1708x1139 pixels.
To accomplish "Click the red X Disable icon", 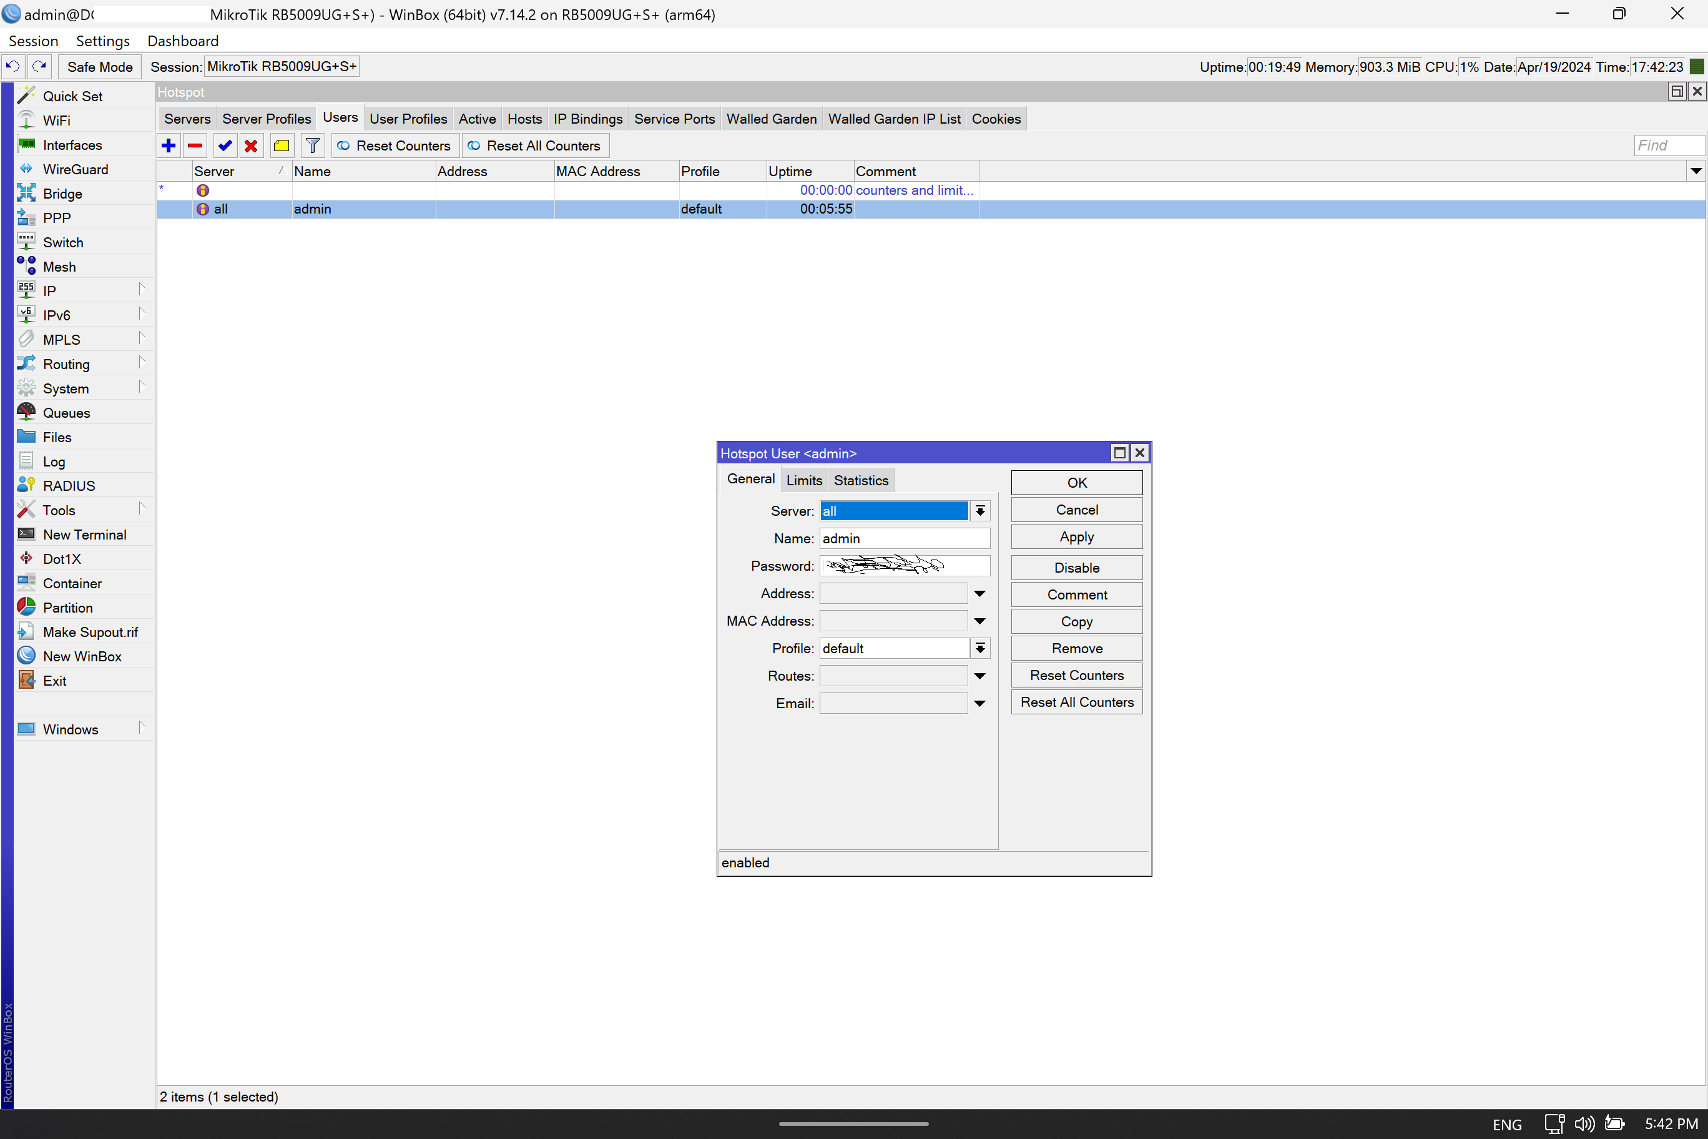I will 251,146.
